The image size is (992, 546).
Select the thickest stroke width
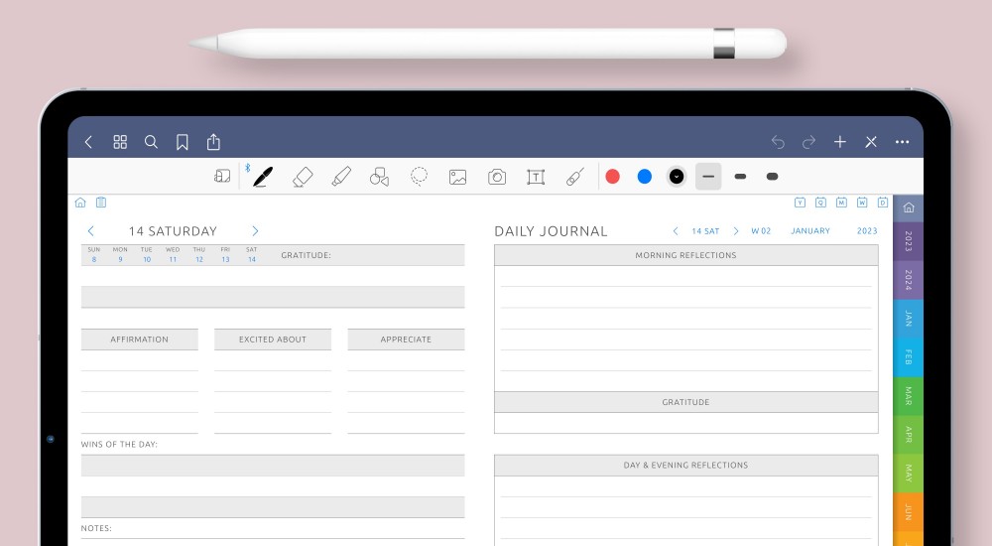772,177
